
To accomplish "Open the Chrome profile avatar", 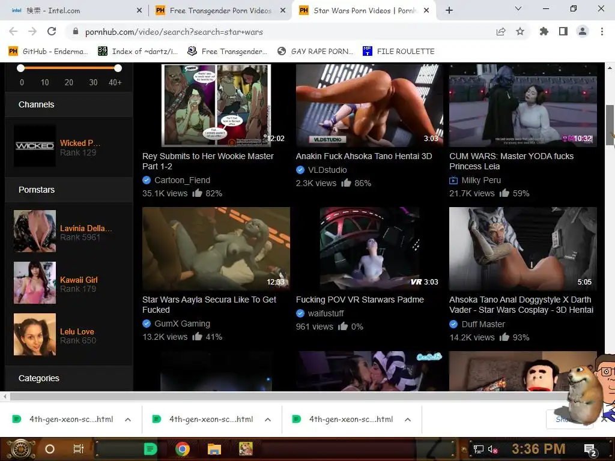I will click(583, 32).
